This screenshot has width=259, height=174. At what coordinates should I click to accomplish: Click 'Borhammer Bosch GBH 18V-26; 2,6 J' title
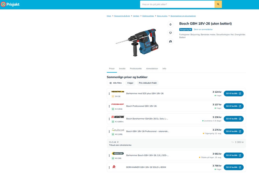coord(147,155)
